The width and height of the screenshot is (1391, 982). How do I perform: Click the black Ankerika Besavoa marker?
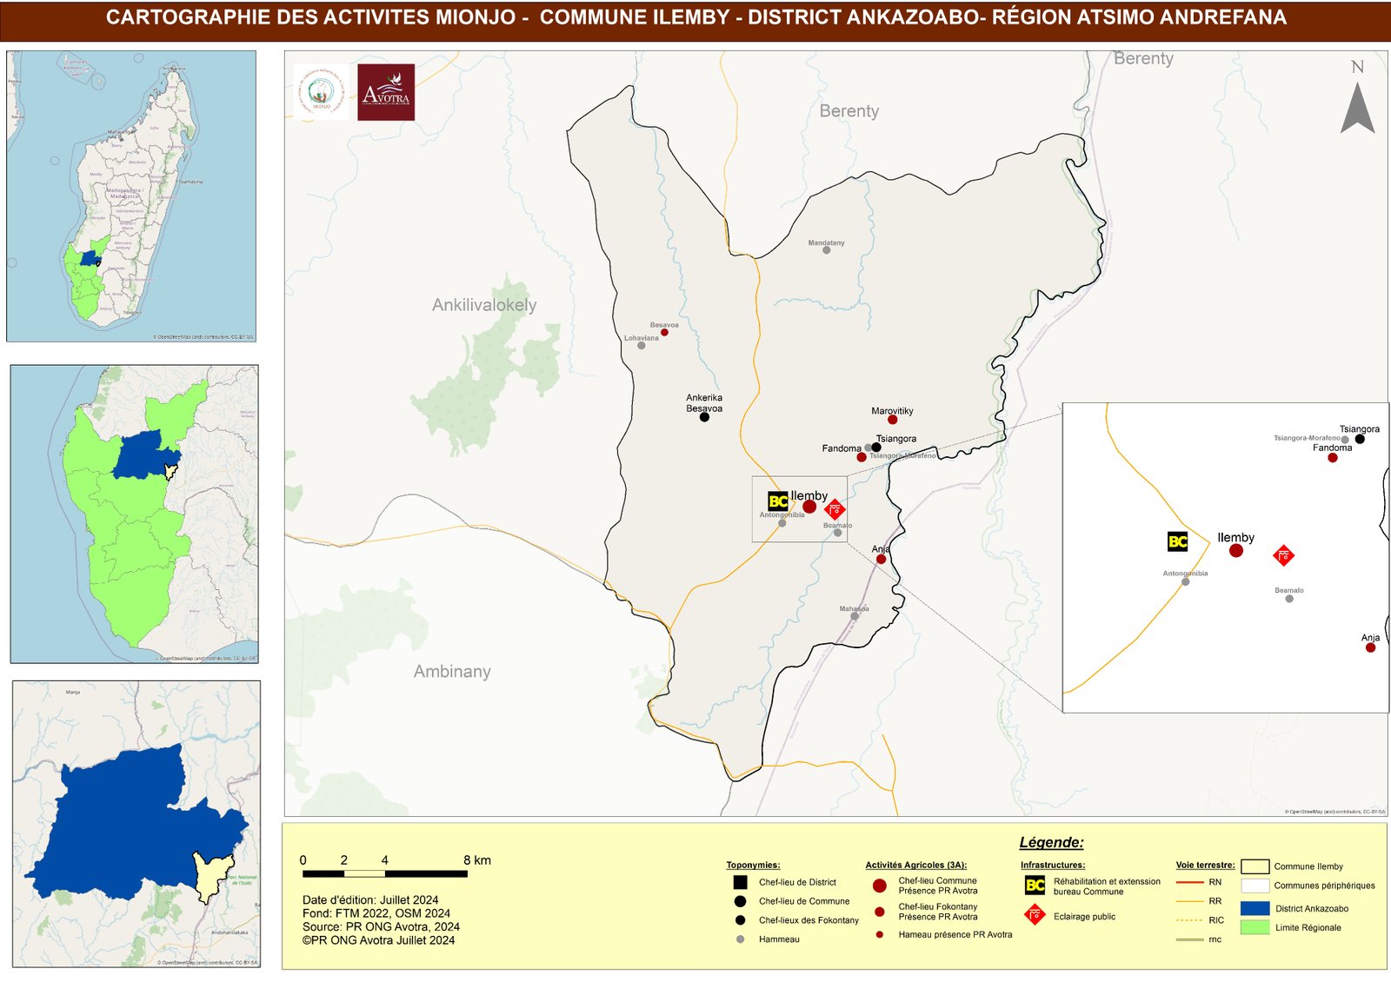704,417
